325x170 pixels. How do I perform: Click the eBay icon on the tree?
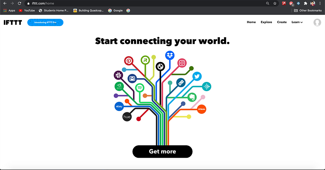[119, 106]
